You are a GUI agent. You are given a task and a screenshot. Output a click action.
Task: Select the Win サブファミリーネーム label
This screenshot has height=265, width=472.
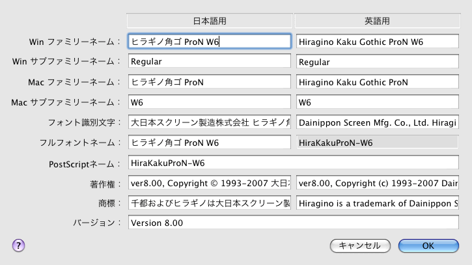(66, 61)
